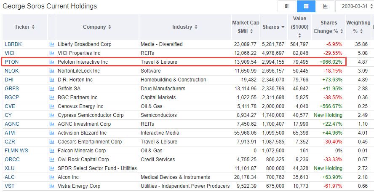
Task: Sort by Weighting % column
Action: [x=358, y=27]
